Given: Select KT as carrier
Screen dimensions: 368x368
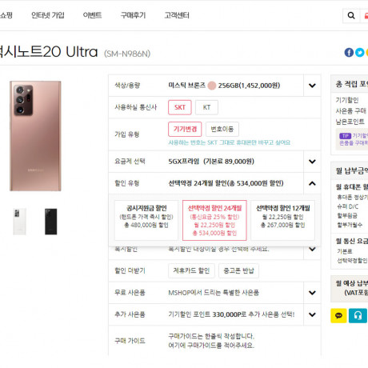Looking at the screenshot, I should click(x=206, y=107).
